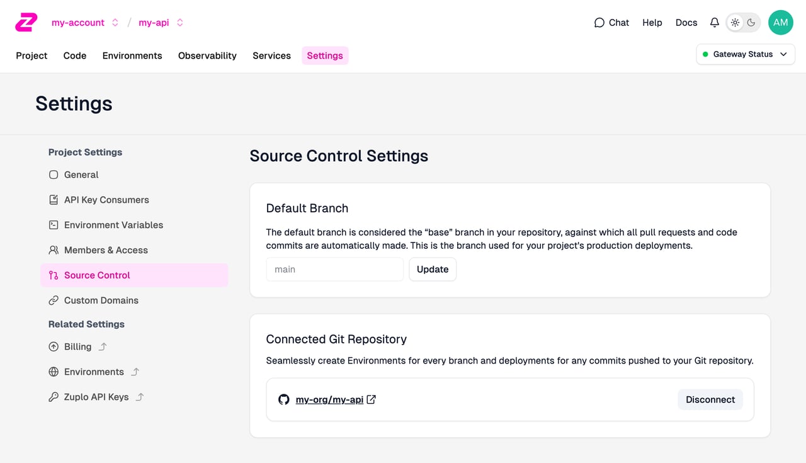This screenshot has width=806, height=463.
Task: Click the General settings icon
Action: click(54, 174)
